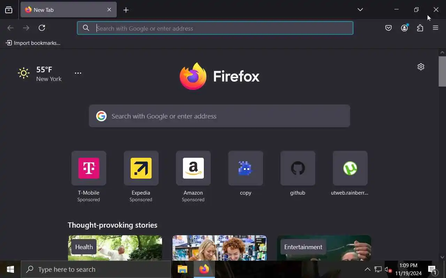Viewport: 446px width, 278px height.
Task: Go forward with the forward arrow
Action: click(x=26, y=28)
